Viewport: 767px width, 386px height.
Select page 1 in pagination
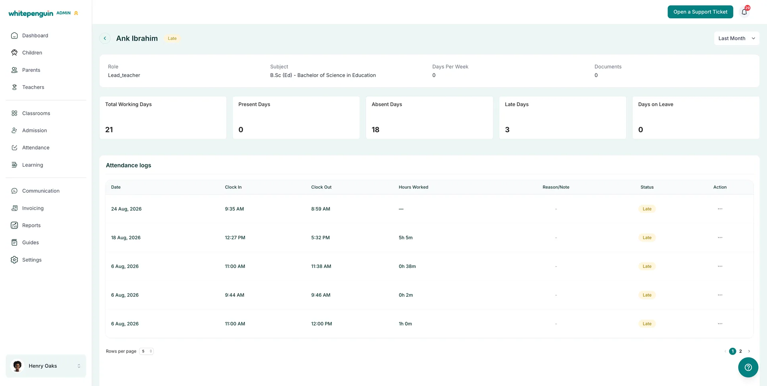[x=733, y=351]
